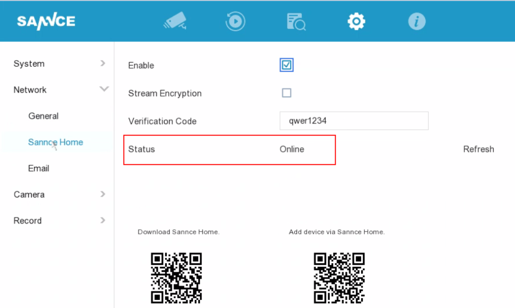This screenshot has height=308, width=515.
Task: Toggle the Enable checkbox
Action: click(x=287, y=65)
